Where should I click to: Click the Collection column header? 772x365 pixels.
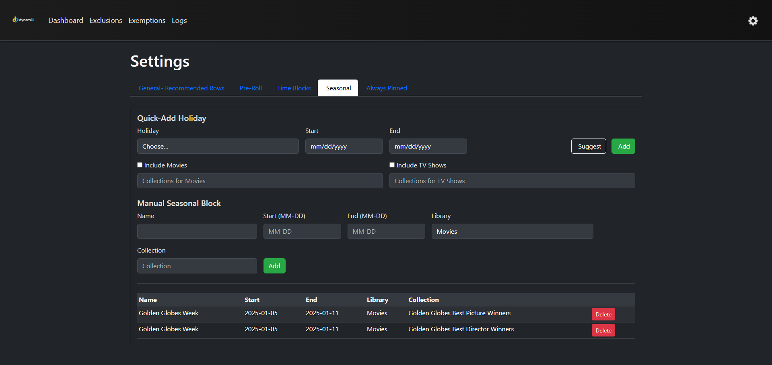pos(424,300)
